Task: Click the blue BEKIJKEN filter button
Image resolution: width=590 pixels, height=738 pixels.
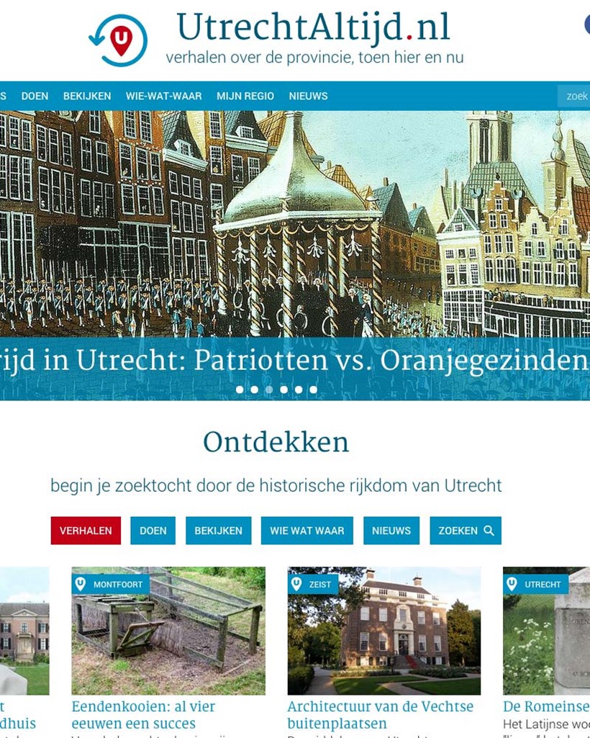Action: [218, 531]
